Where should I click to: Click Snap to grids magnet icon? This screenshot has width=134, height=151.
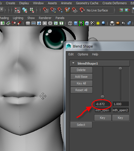[x=46, y=10]
